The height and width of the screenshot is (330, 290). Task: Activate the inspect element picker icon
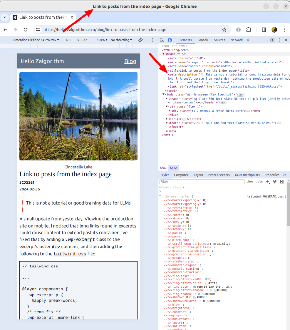(x=162, y=40)
